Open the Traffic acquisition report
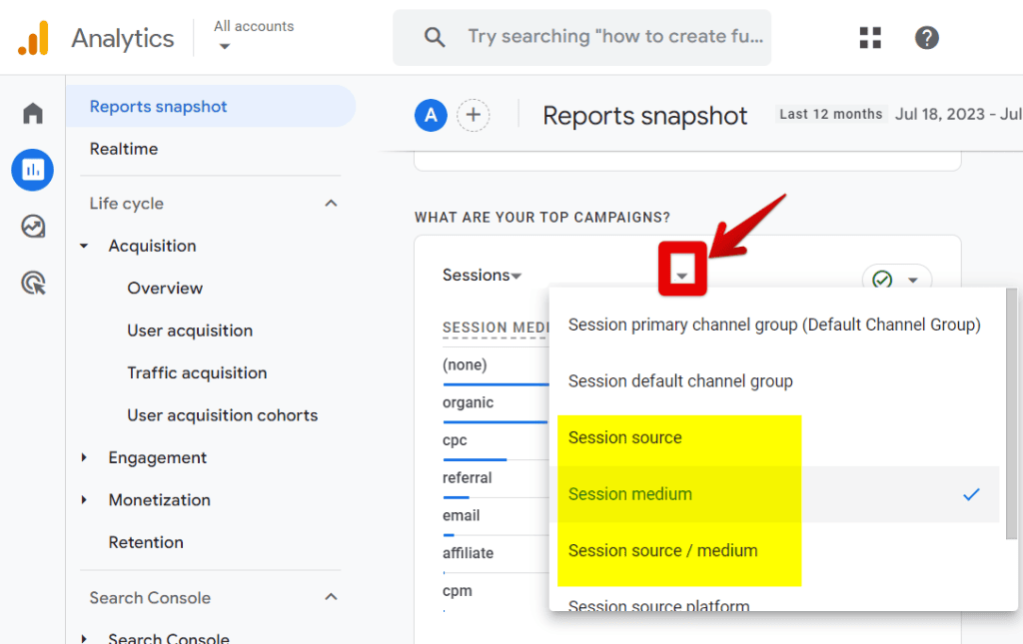Viewport: 1023px width, 644px height. click(197, 372)
